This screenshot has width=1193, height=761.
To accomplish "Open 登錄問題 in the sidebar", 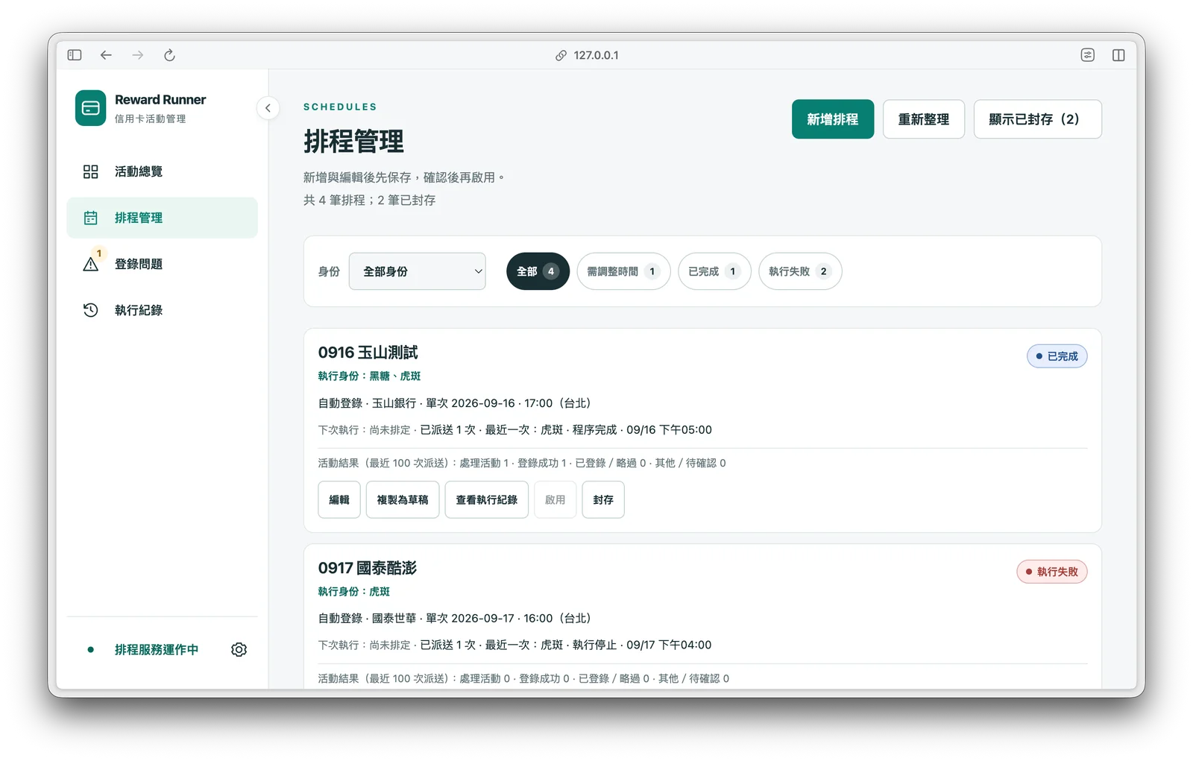I will (x=163, y=264).
